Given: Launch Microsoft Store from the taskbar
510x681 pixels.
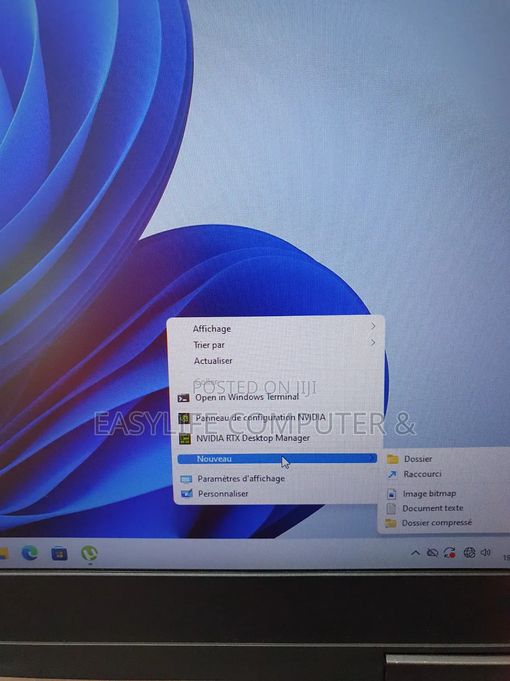Looking at the screenshot, I should tap(59, 554).
